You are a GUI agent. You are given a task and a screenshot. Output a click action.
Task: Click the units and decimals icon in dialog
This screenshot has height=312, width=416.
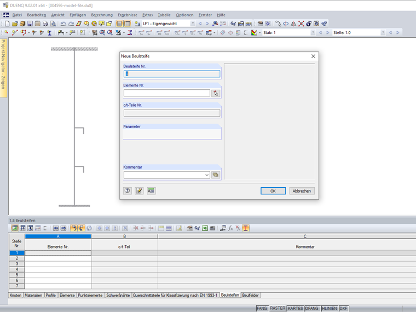(151, 190)
